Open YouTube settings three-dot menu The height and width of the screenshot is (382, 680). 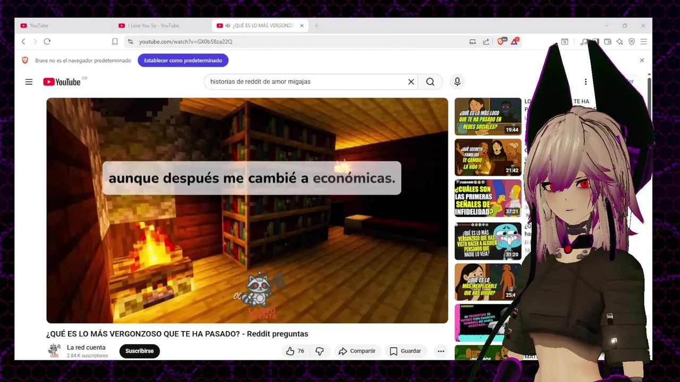pos(585,82)
